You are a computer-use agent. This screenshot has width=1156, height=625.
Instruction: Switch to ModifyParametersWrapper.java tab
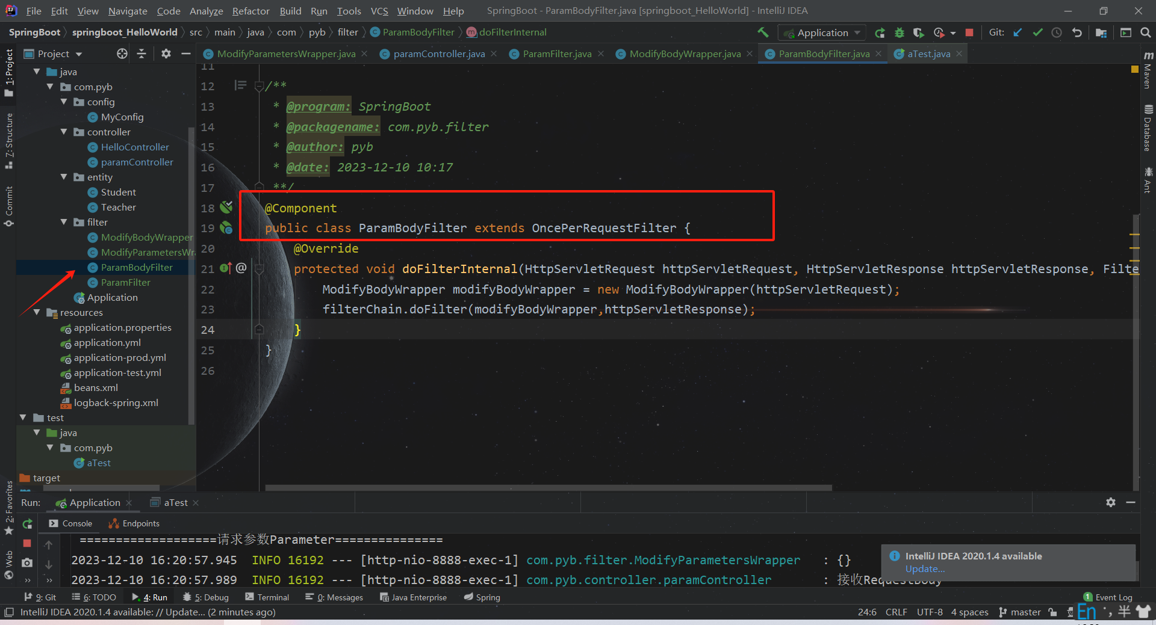coord(285,54)
